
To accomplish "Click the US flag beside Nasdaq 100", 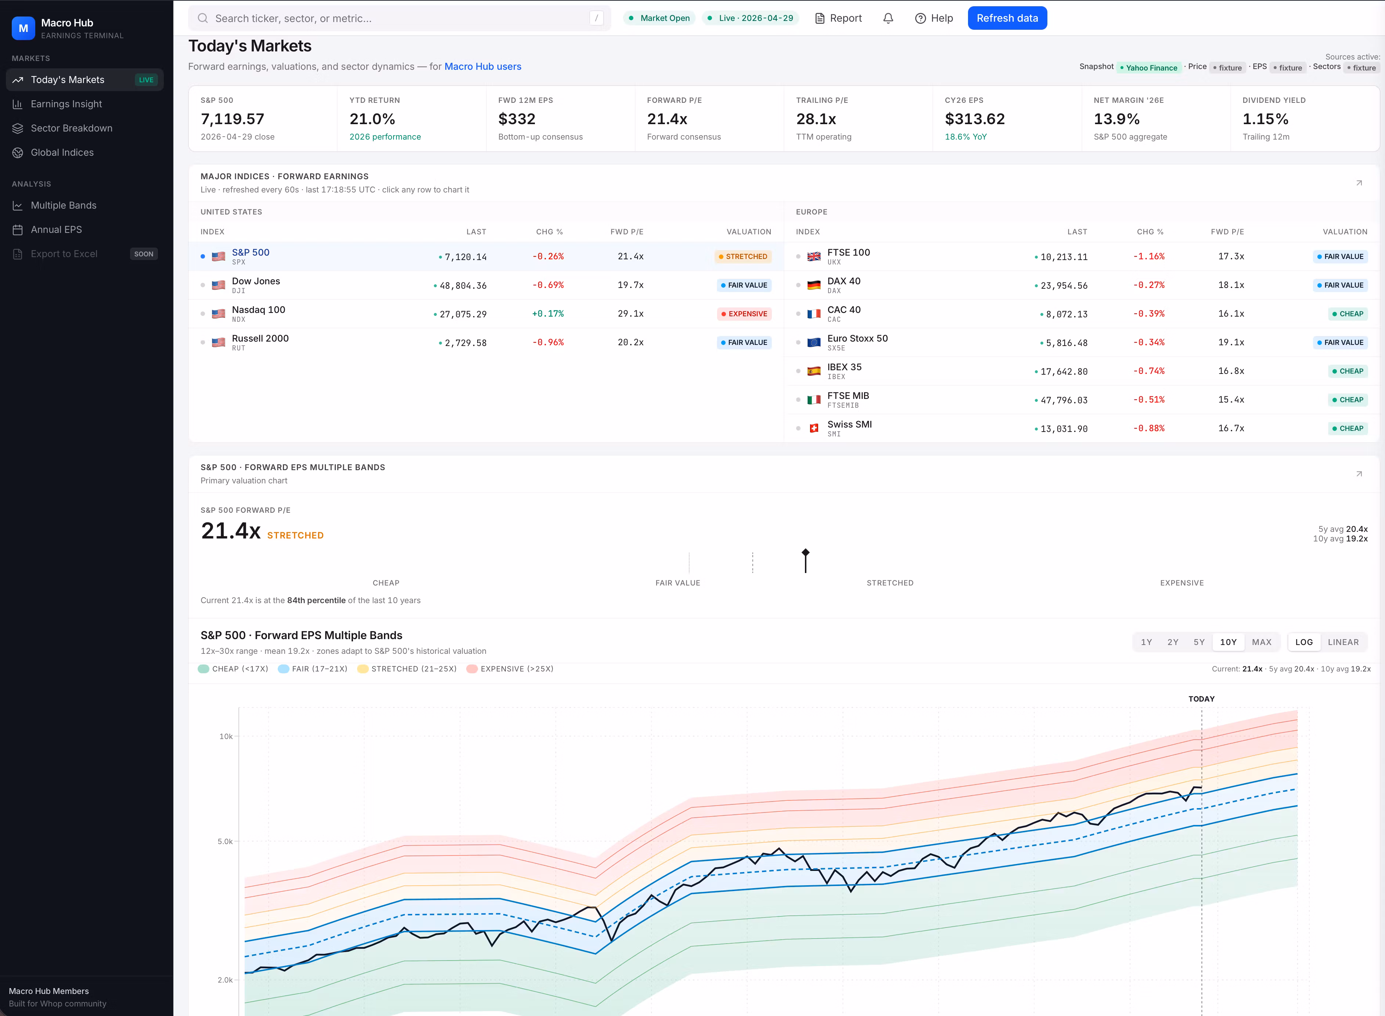I will point(218,314).
